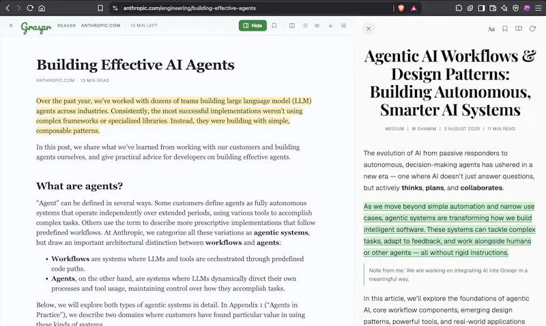Open the Leo AI chat icon

point(470,8)
